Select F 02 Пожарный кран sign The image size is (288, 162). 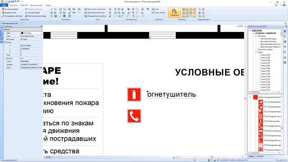pos(270,112)
